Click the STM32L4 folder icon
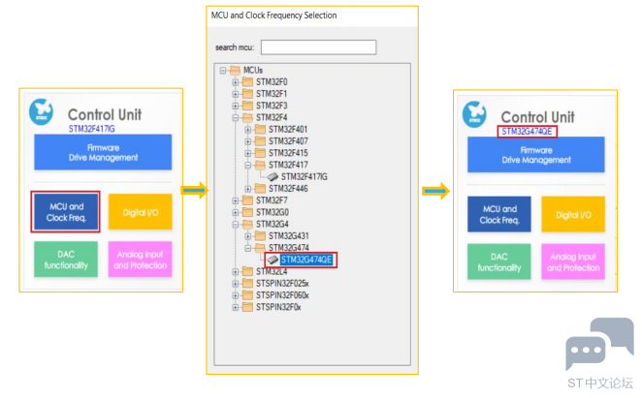642x398 pixels. pyautogui.click(x=247, y=271)
